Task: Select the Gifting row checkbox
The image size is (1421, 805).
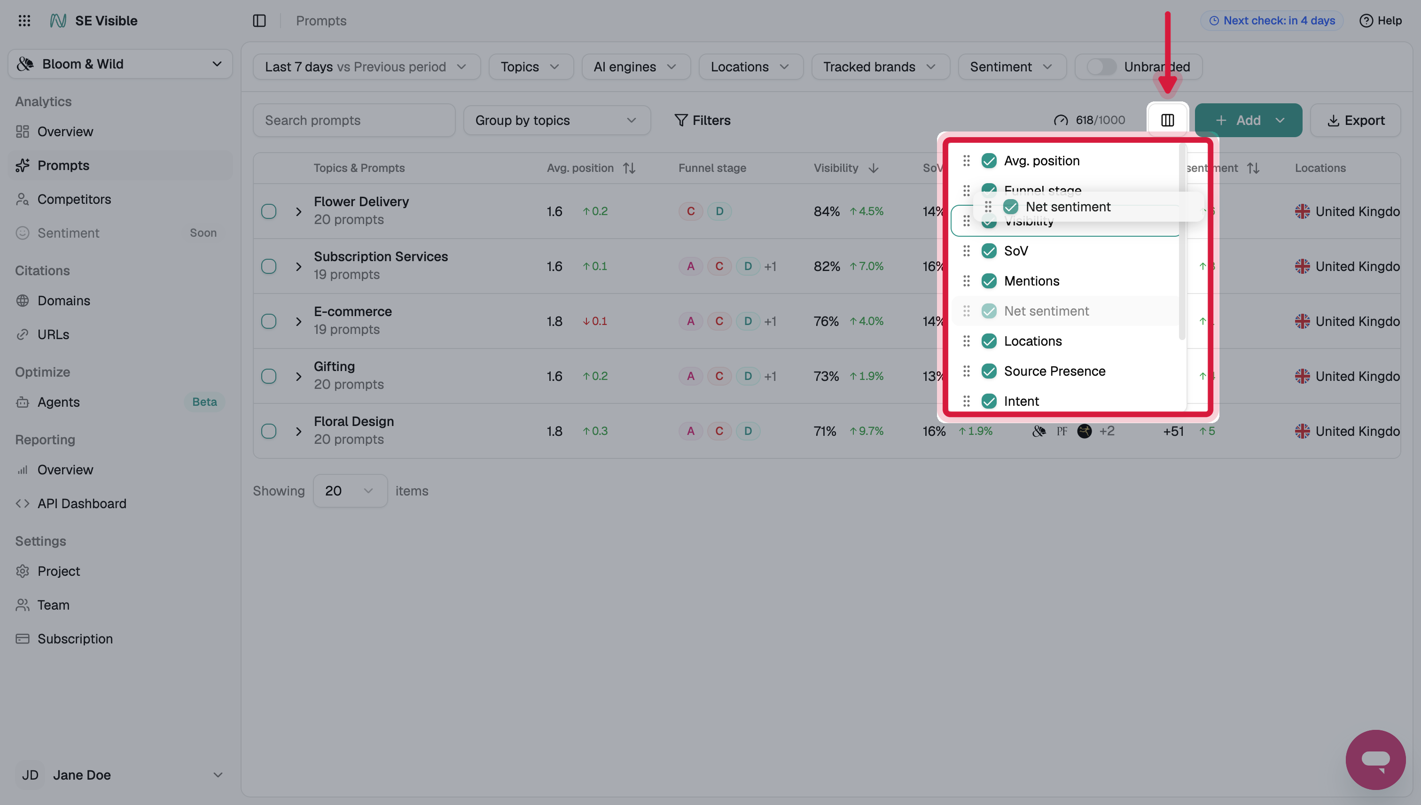Action: point(269,376)
